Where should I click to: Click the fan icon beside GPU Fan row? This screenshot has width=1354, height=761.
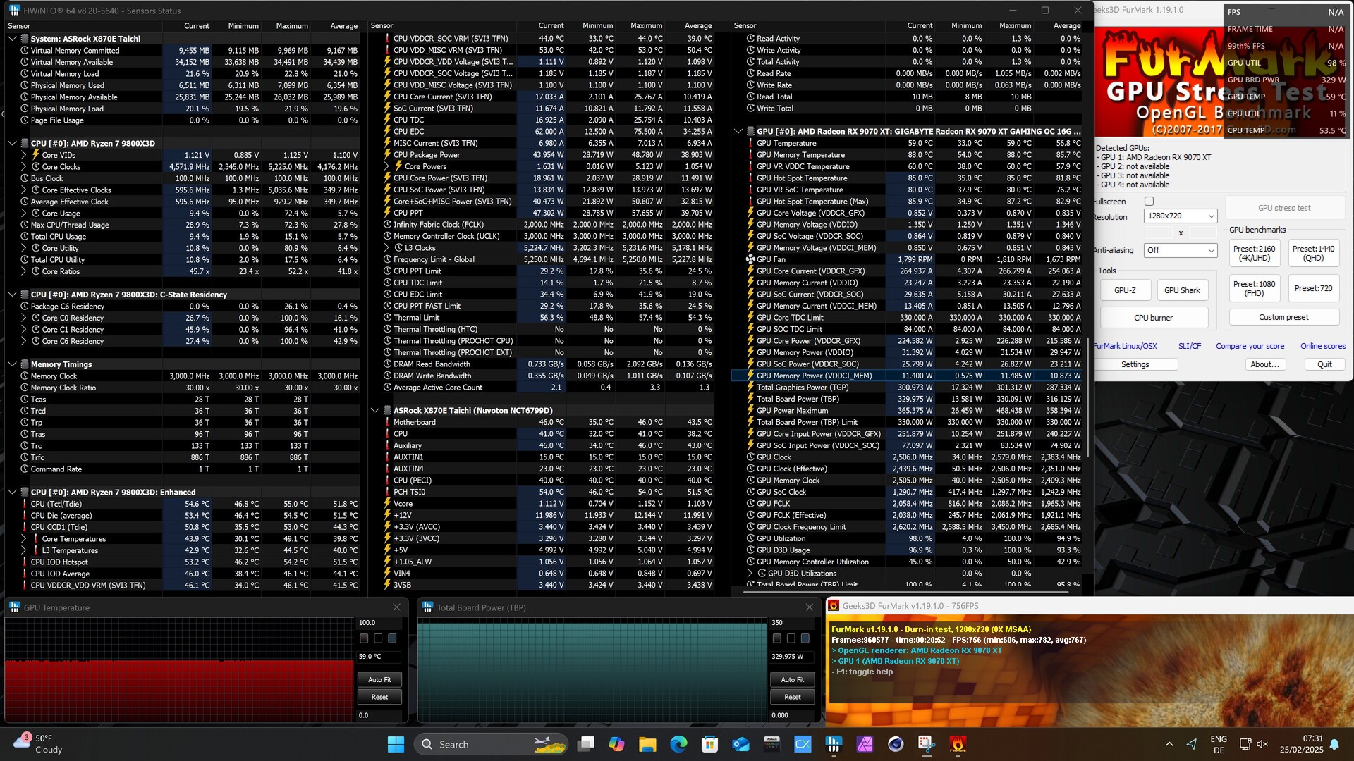750,259
